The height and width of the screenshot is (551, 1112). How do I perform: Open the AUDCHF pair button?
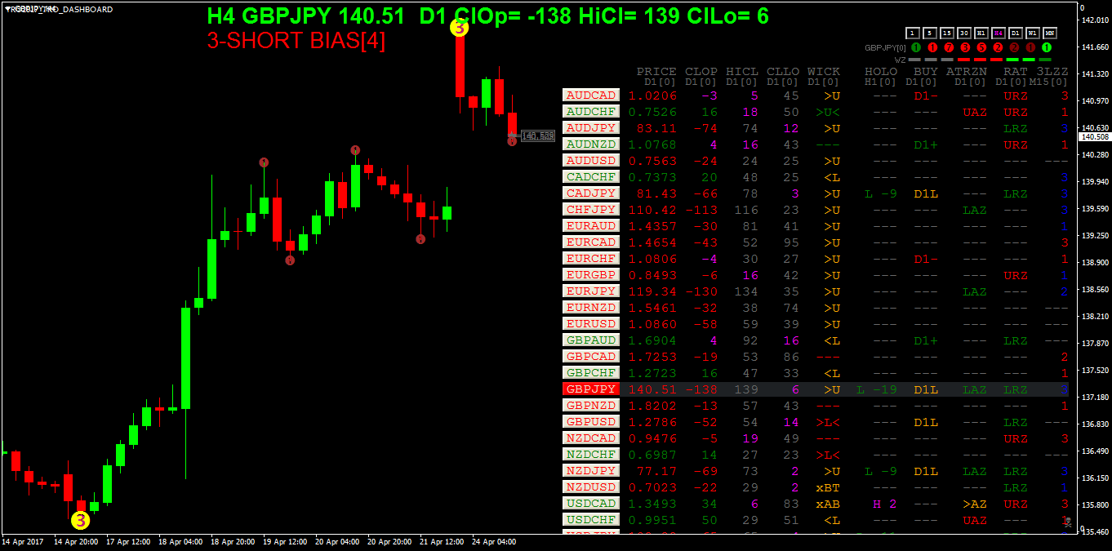pos(591,112)
